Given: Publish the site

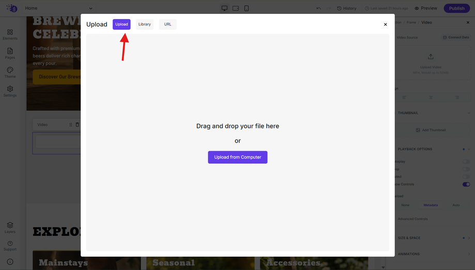Looking at the screenshot, I should pyautogui.click(x=457, y=8).
